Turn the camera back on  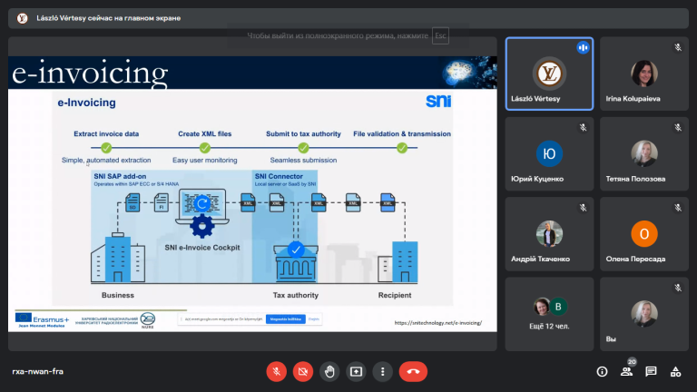point(303,371)
